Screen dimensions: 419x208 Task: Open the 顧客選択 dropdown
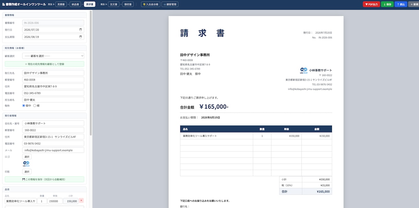pyautogui.click(x=53, y=56)
